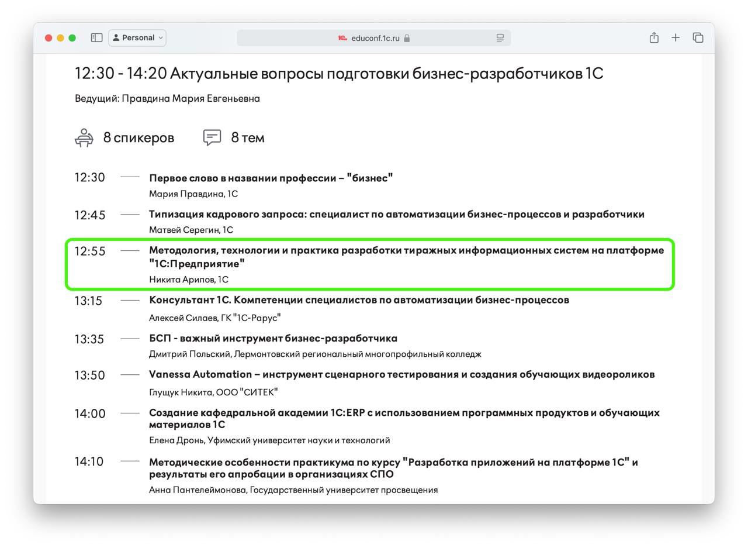This screenshot has height=548, width=748.
Task: Toggle the Safari sidebar icon
Action: [97, 37]
